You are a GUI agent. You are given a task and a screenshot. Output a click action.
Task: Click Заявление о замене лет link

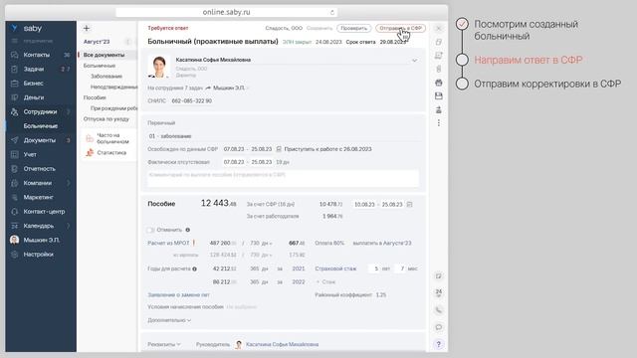click(179, 294)
